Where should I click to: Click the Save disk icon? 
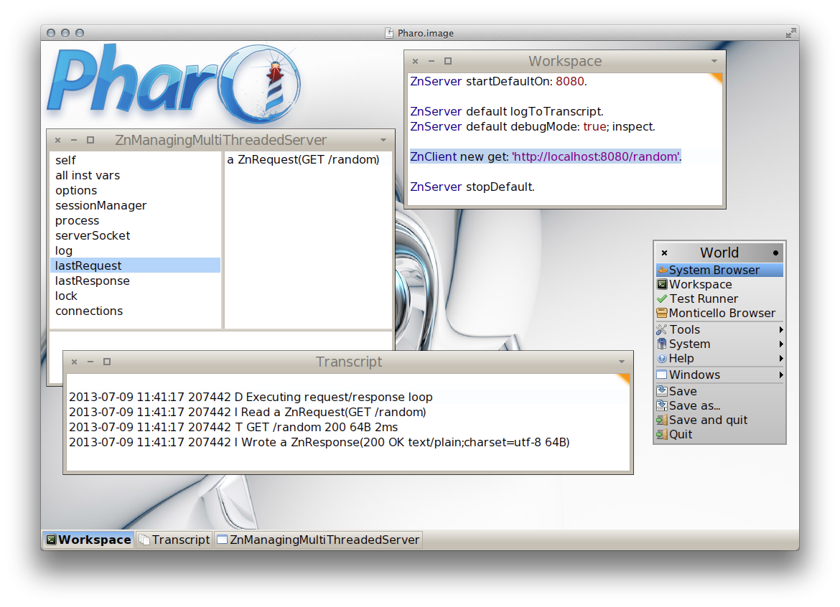662,391
